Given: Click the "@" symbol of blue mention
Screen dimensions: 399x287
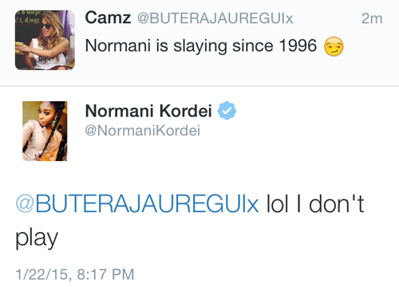Looking at the screenshot, I should point(25,204).
